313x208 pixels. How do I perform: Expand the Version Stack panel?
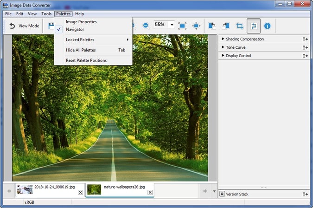(x=222, y=194)
